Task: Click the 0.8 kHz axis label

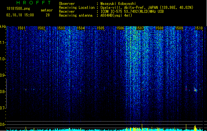Action: pyautogui.click(x=3, y=92)
